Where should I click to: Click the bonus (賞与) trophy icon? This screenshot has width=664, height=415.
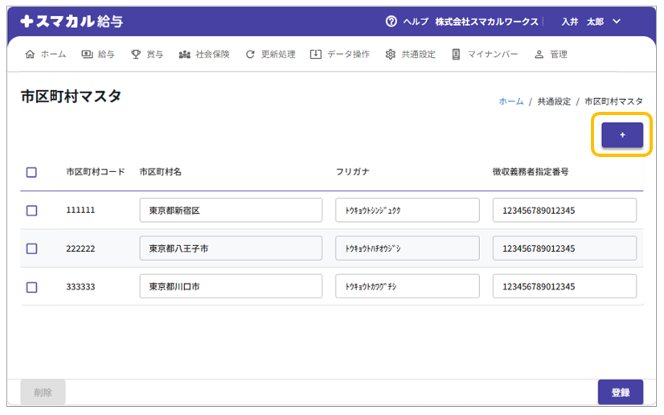tap(136, 55)
